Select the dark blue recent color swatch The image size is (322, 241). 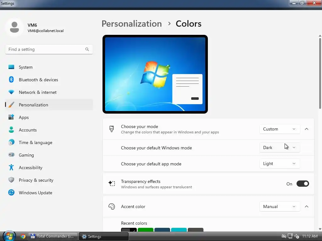coord(162,229)
